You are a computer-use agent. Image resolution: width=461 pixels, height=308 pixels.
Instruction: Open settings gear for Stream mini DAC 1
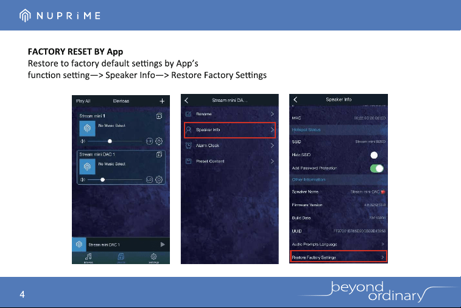click(159, 180)
